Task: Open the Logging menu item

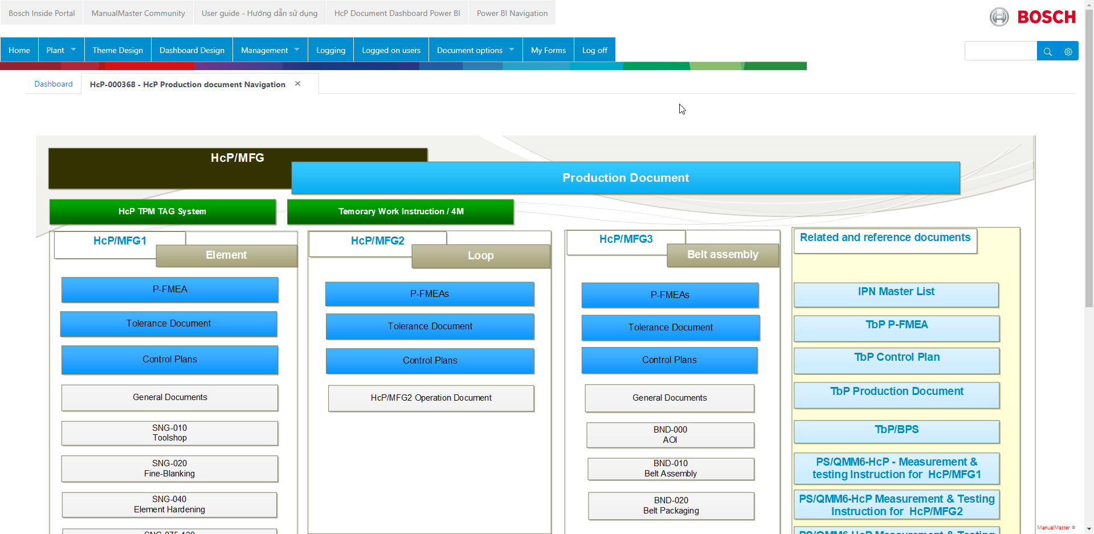Action: [331, 50]
